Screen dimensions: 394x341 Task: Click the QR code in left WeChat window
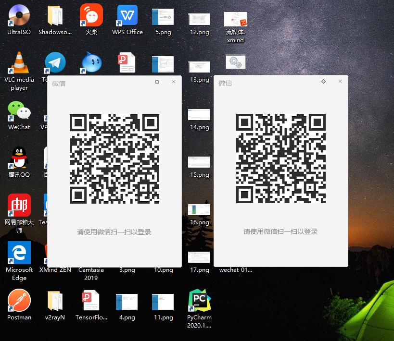click(114, 159)
